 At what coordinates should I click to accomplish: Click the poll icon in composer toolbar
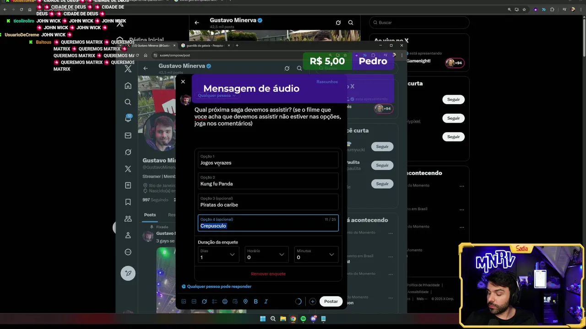(214, 302)
